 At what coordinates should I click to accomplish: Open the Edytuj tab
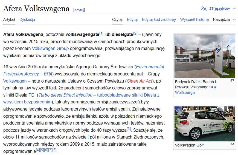click(132, 19)
